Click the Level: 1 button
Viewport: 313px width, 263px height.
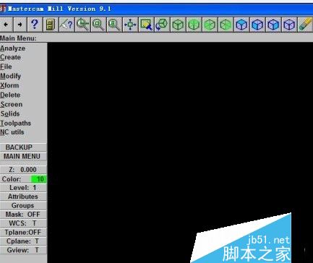23,188
